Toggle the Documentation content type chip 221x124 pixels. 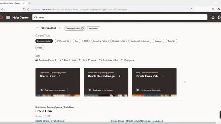pyautogui.click(x=44, y=41)
